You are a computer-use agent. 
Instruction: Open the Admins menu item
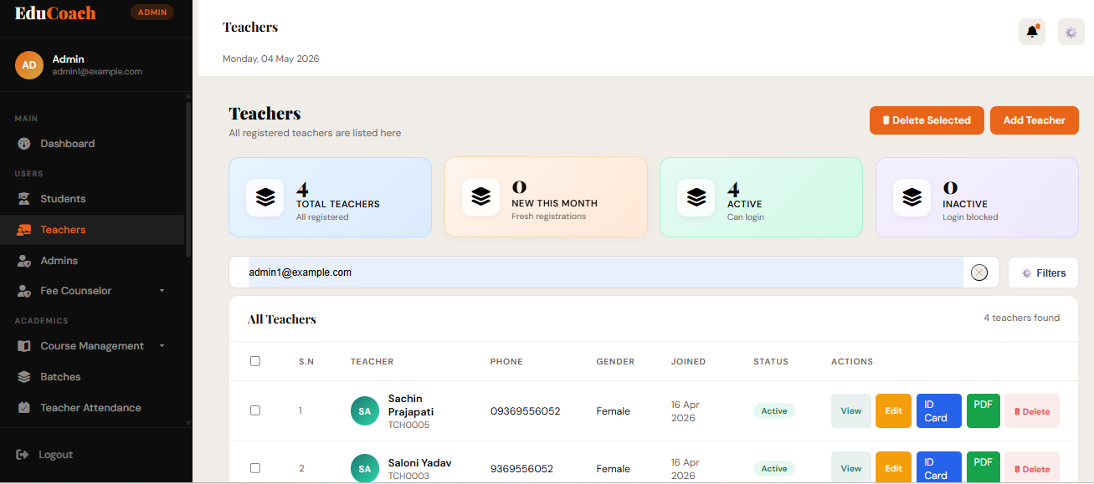click(x=92, y=261)
